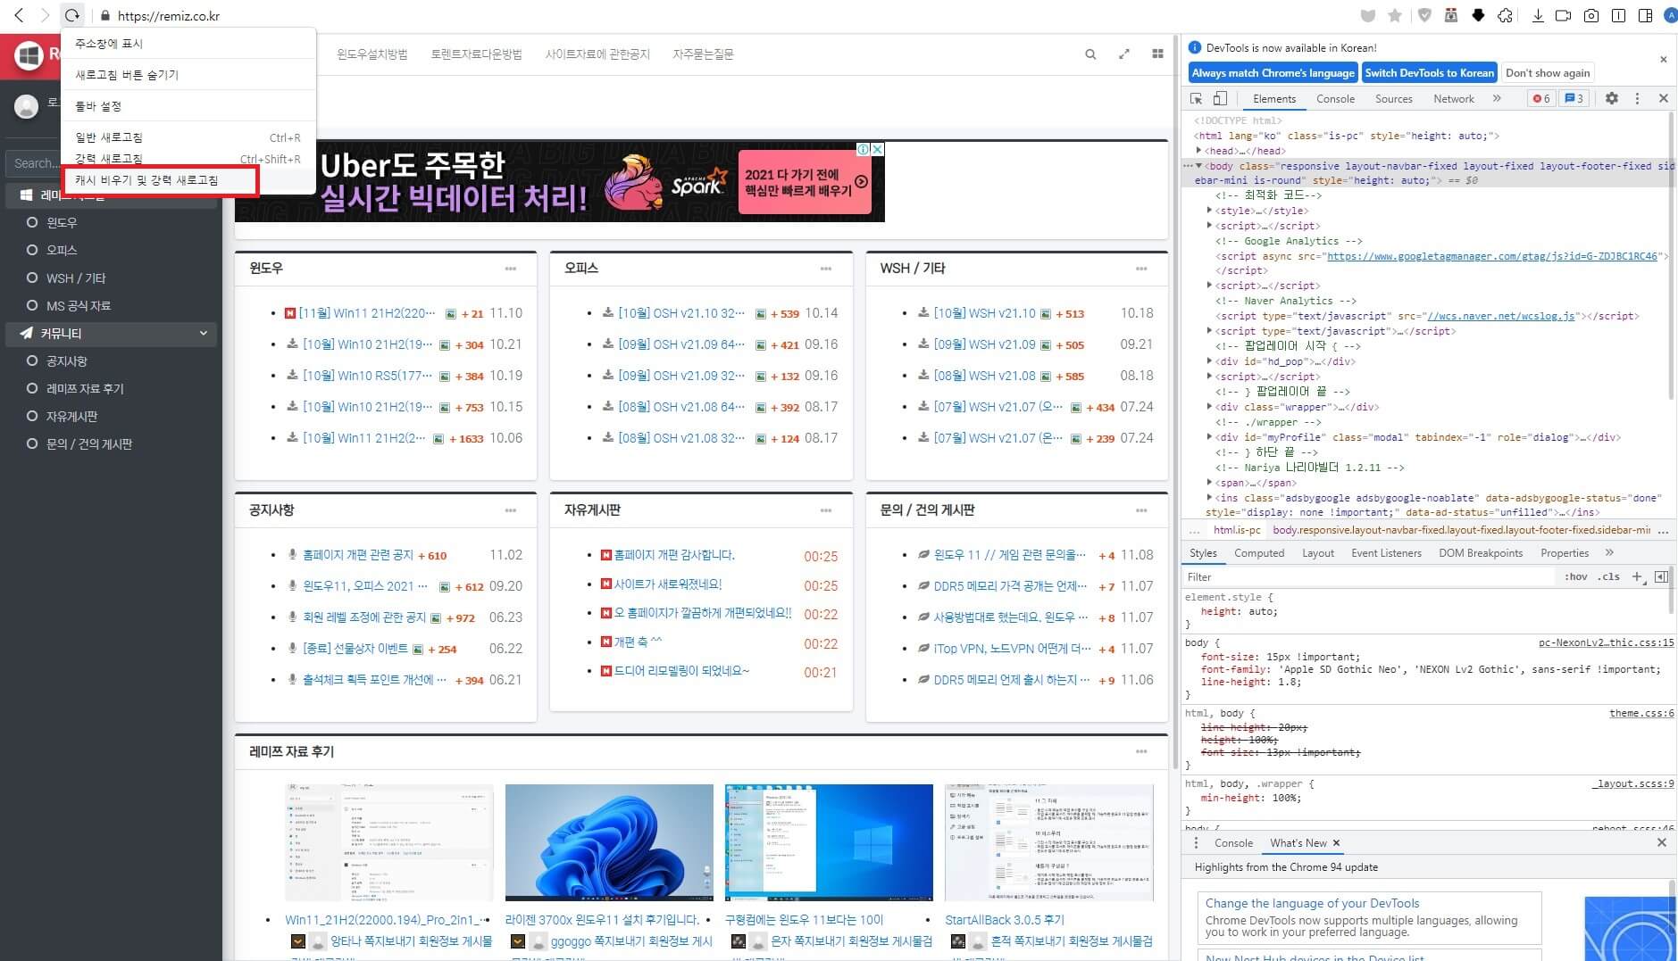This screenshot has height=961, width=1678.
Task: Open pc-NexonLv2 css source link
Action: 1606,642
